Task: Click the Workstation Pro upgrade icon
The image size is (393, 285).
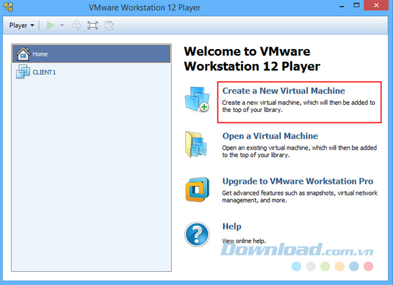Action: click(197, 190)
